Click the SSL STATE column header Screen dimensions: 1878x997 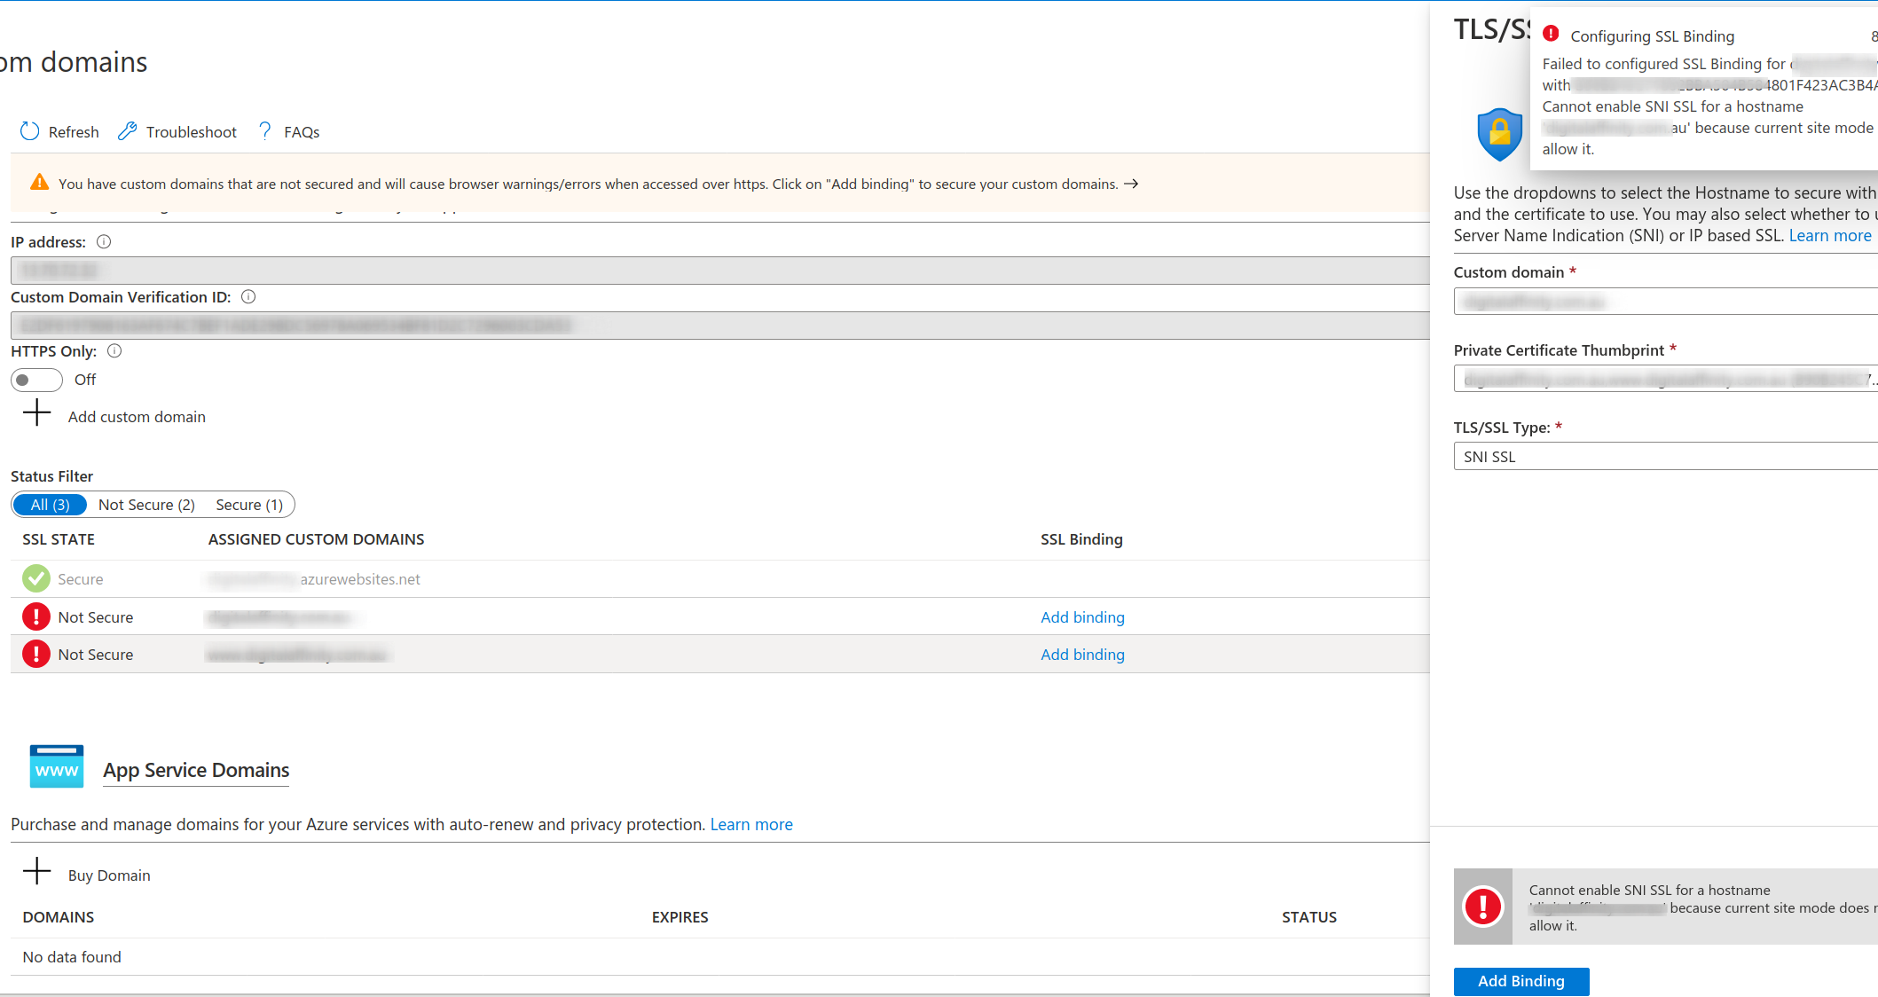tap(59, 539)
